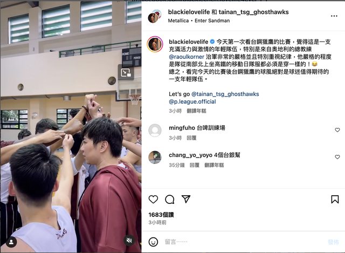Like mingfuho's comment heart
345x253 pixels.
click(x=337, y=130)
